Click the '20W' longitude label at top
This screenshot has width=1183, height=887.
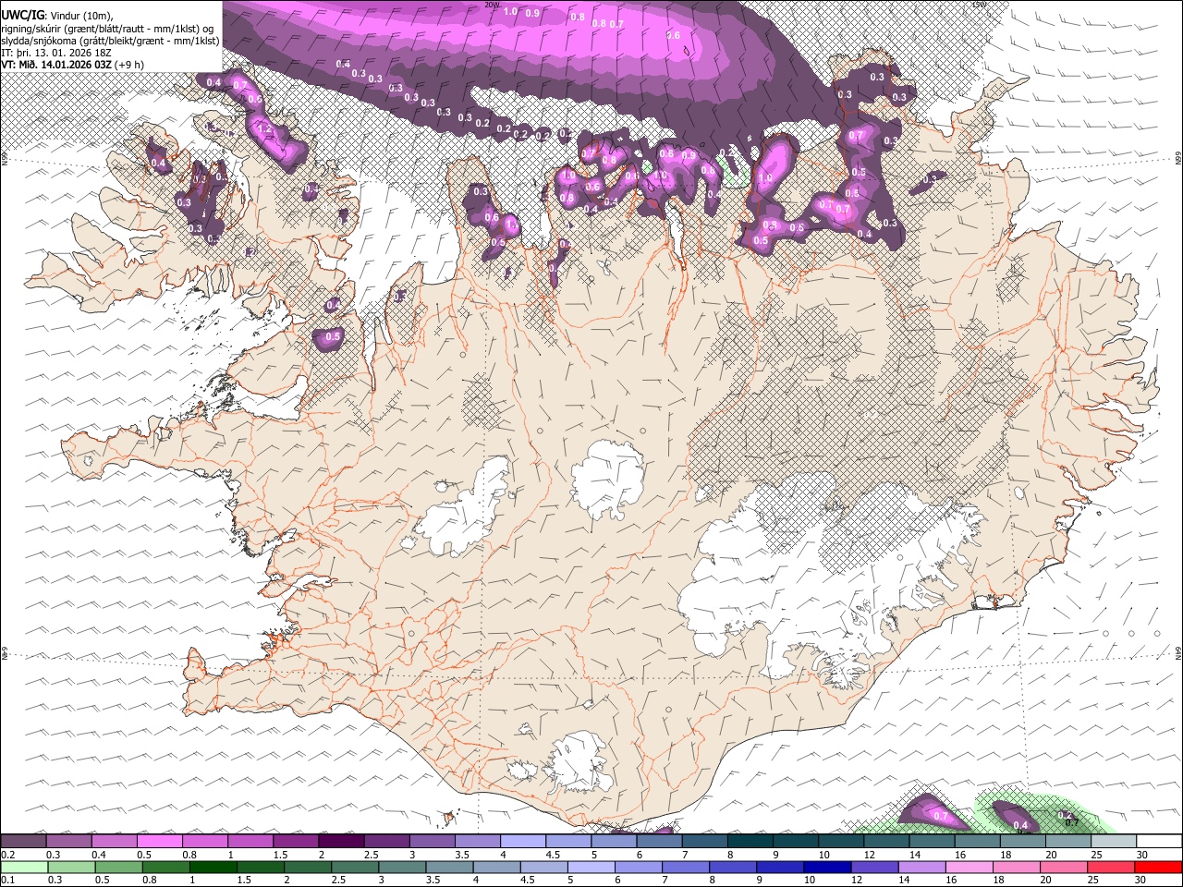pyautogui.click(x=493, y=5)
